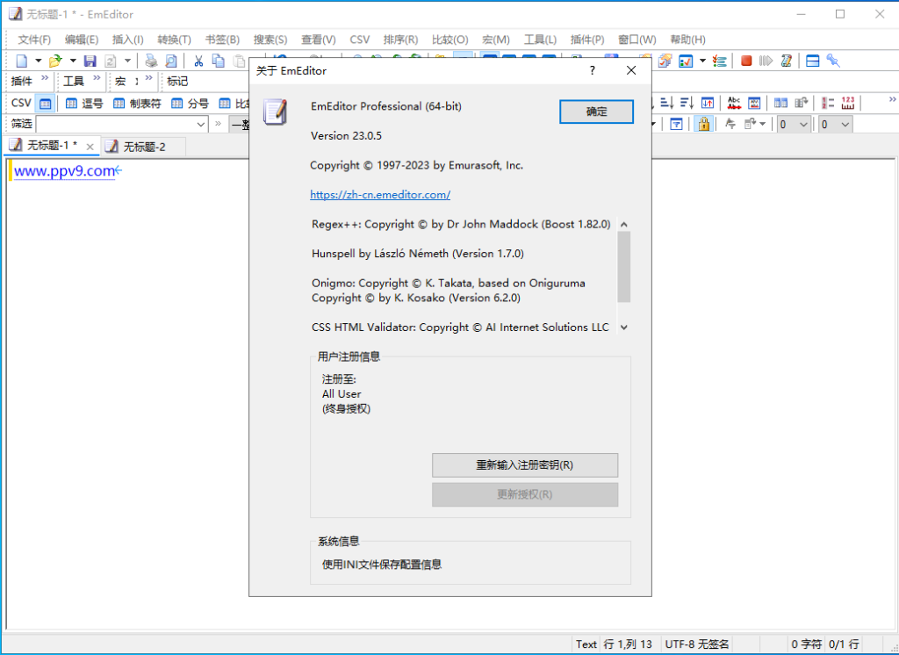This screenshot has width=899, height=655.
Task: Open the https://zh-cn.emeditor.com/ link
Action: point(380,194)
